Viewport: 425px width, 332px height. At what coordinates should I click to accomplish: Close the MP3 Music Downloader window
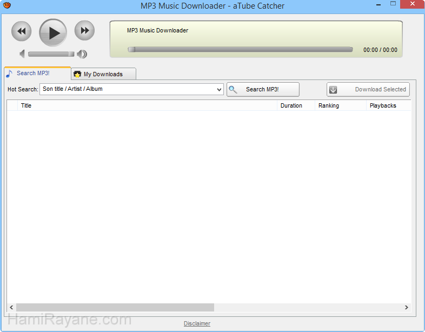412,4
